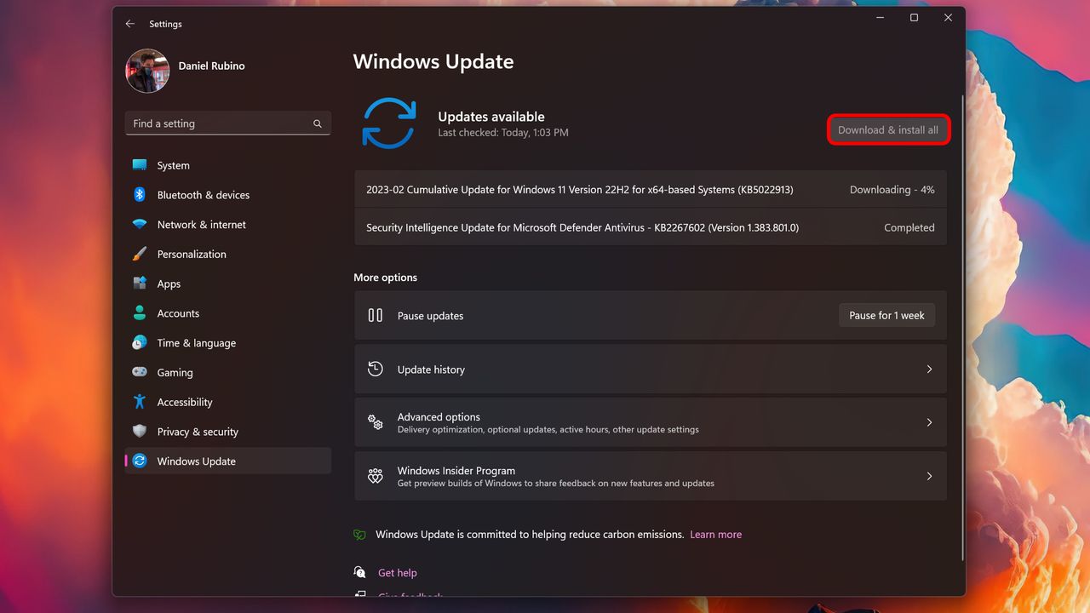Image resolution: width=1090 pixels, height=613 pixels.
Task: Select the System icon in sidebar
Action: 140,165
